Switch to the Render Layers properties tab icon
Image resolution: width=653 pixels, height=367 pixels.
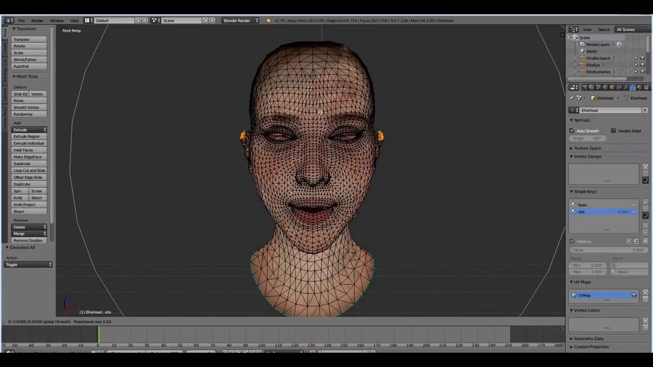click(591, 88)
